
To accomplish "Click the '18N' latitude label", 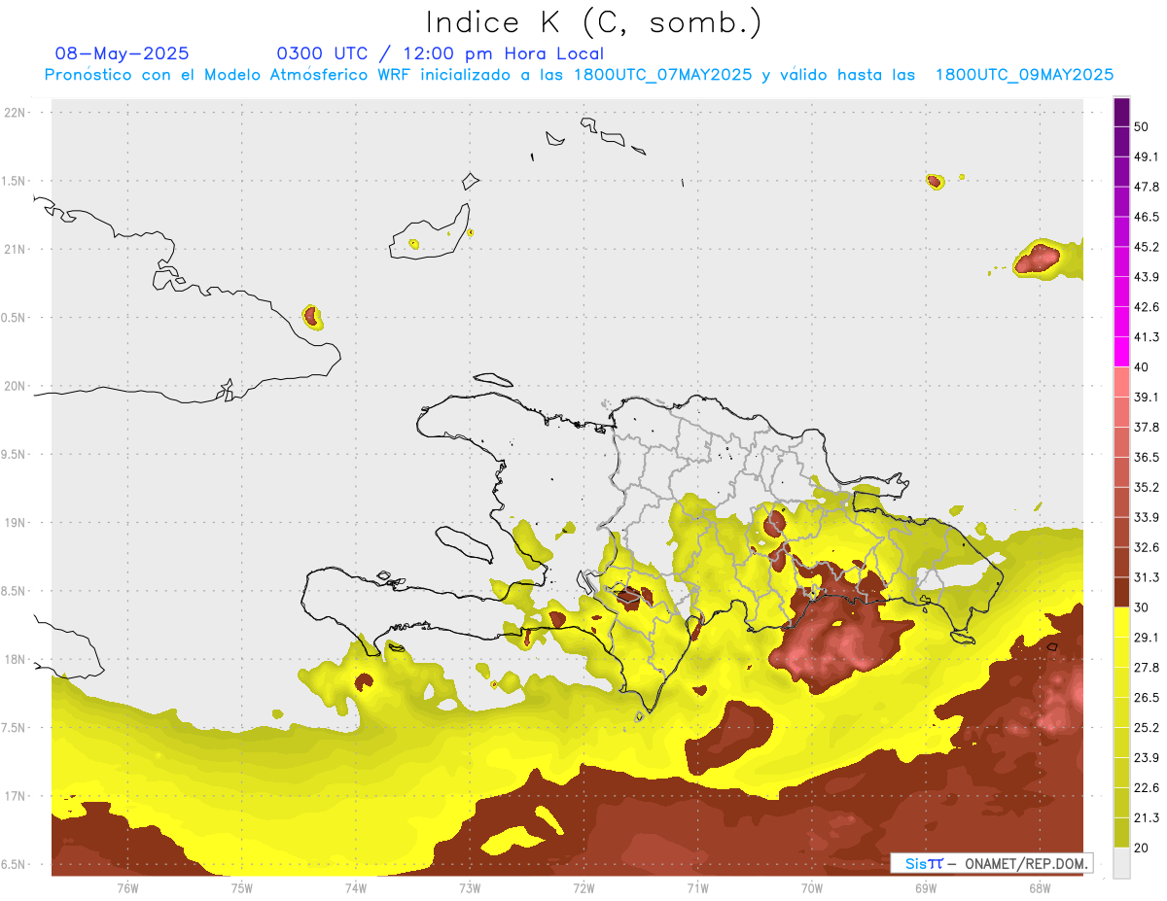I will click(x=16, y=659).
